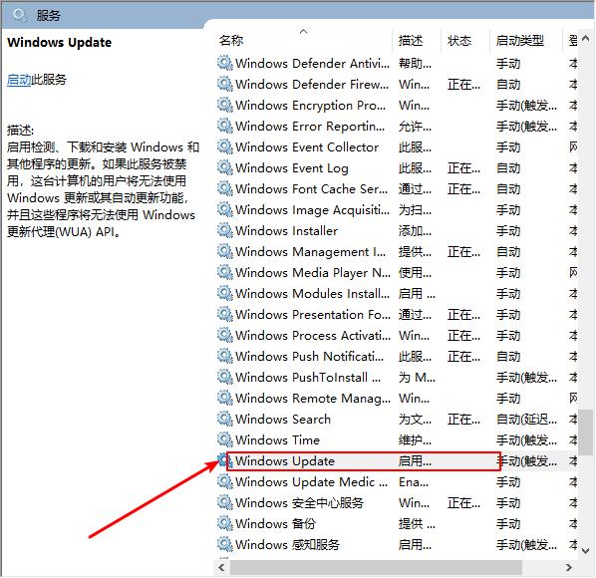Click 自动 startup type of Windows Event Log
Viewport: 596px width, 578px height.
(508, 168)
